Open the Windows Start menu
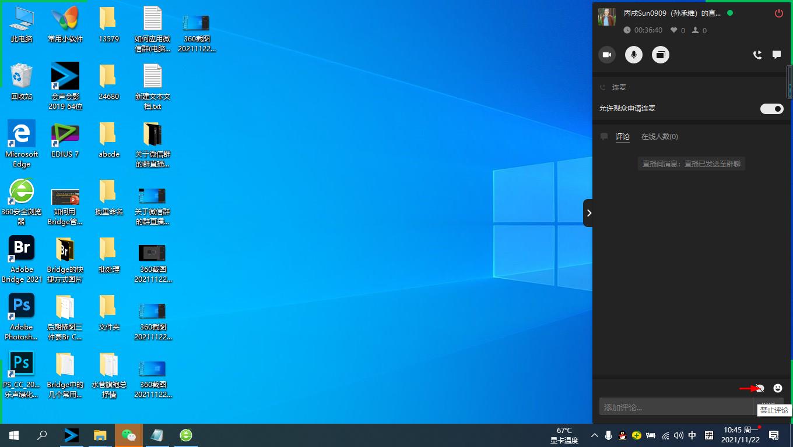Viewport: 793px width, 447px height. click(14, 435)
